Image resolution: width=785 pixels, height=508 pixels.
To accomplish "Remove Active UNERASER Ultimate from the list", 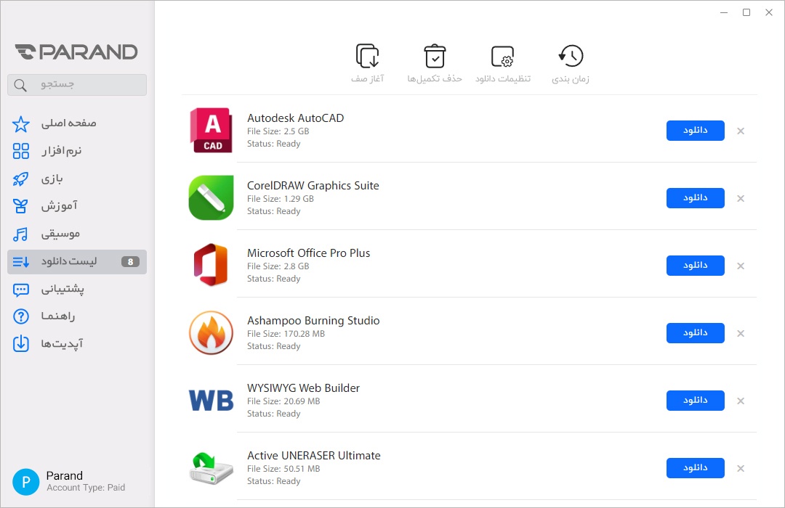I will (x=741, y=469).
